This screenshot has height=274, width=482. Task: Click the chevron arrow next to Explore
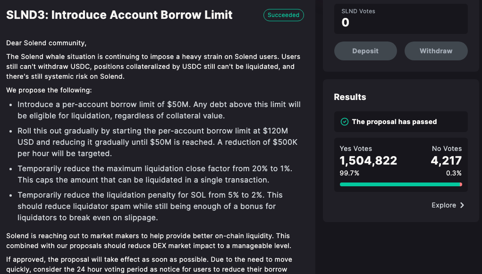coord(462,205)
